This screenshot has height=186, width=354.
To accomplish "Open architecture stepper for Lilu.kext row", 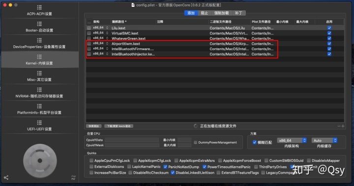I will 107,28.
